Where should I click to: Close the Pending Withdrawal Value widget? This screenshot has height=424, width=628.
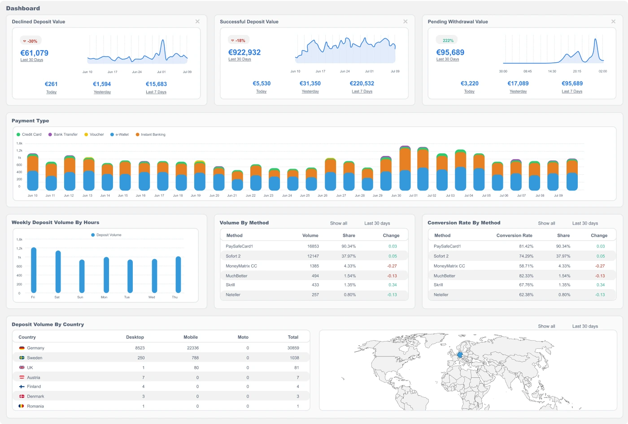click(613, 22)
